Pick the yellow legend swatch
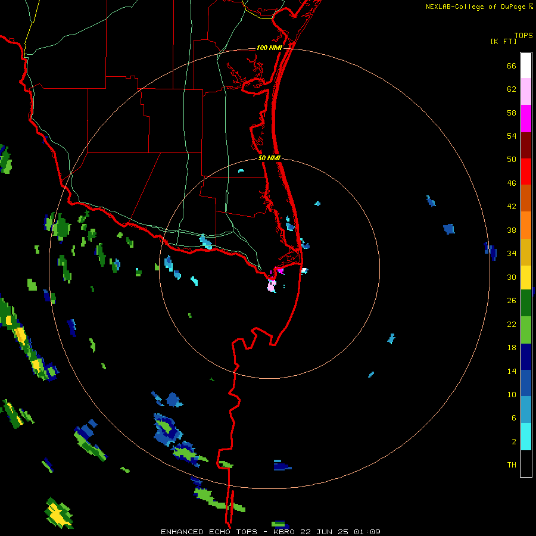The width and height of the screenshot is (536, 536). click(x=526, y=278)
